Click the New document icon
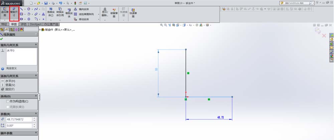 (31, 3)
